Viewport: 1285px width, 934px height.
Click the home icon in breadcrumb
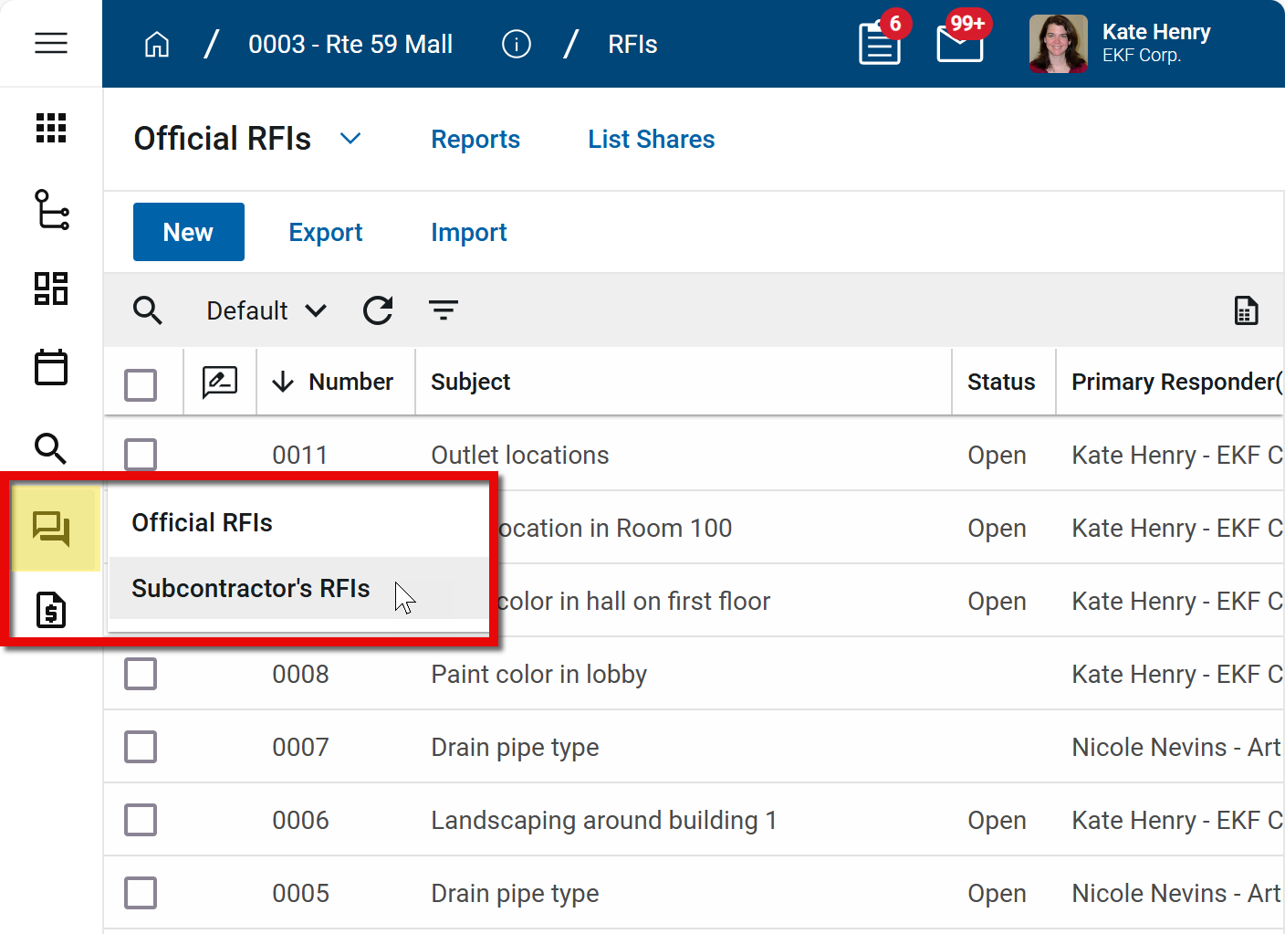pyautogui.click(x=157, y=44)
